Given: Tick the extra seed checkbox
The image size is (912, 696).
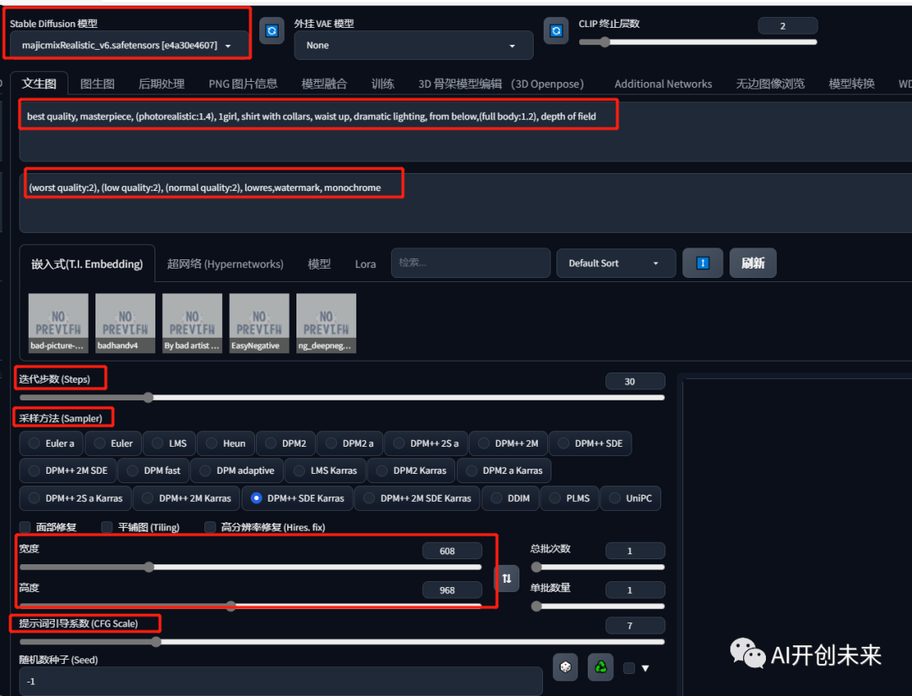Looking at the screenshot, I should (x=629, y=668).
